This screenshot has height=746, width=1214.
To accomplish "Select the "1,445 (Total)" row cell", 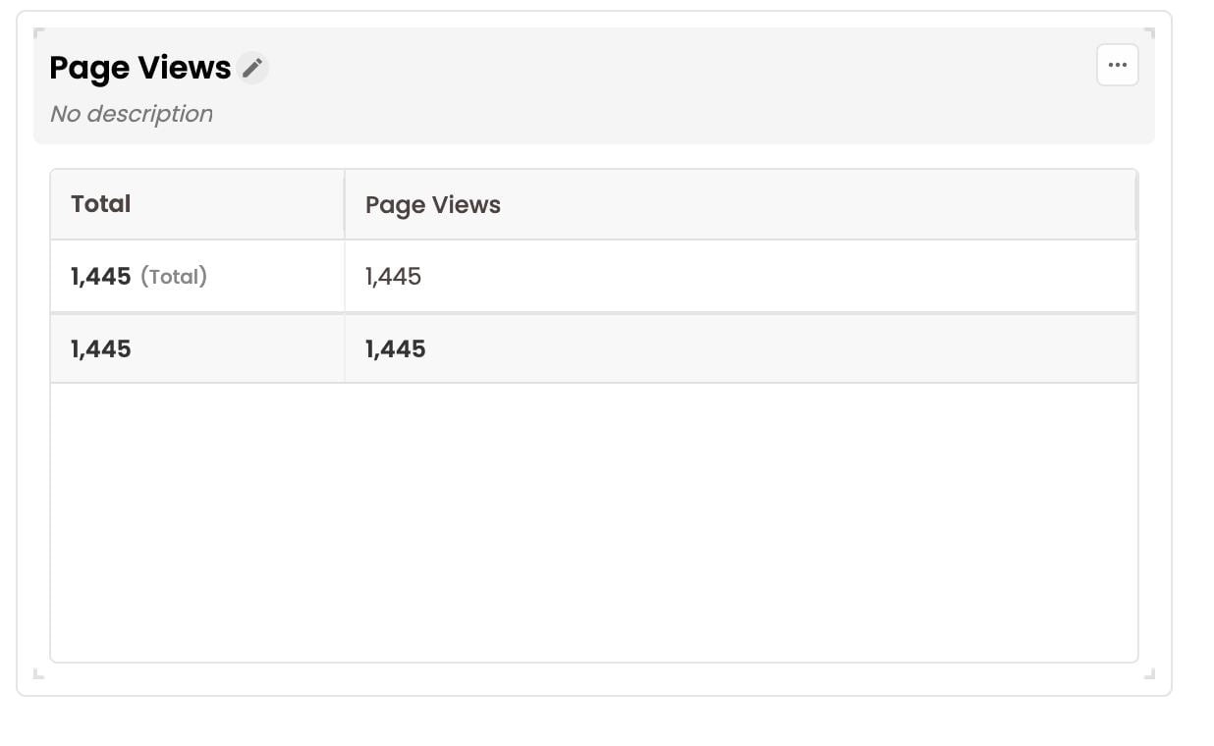I will click(x=197, y=277).
